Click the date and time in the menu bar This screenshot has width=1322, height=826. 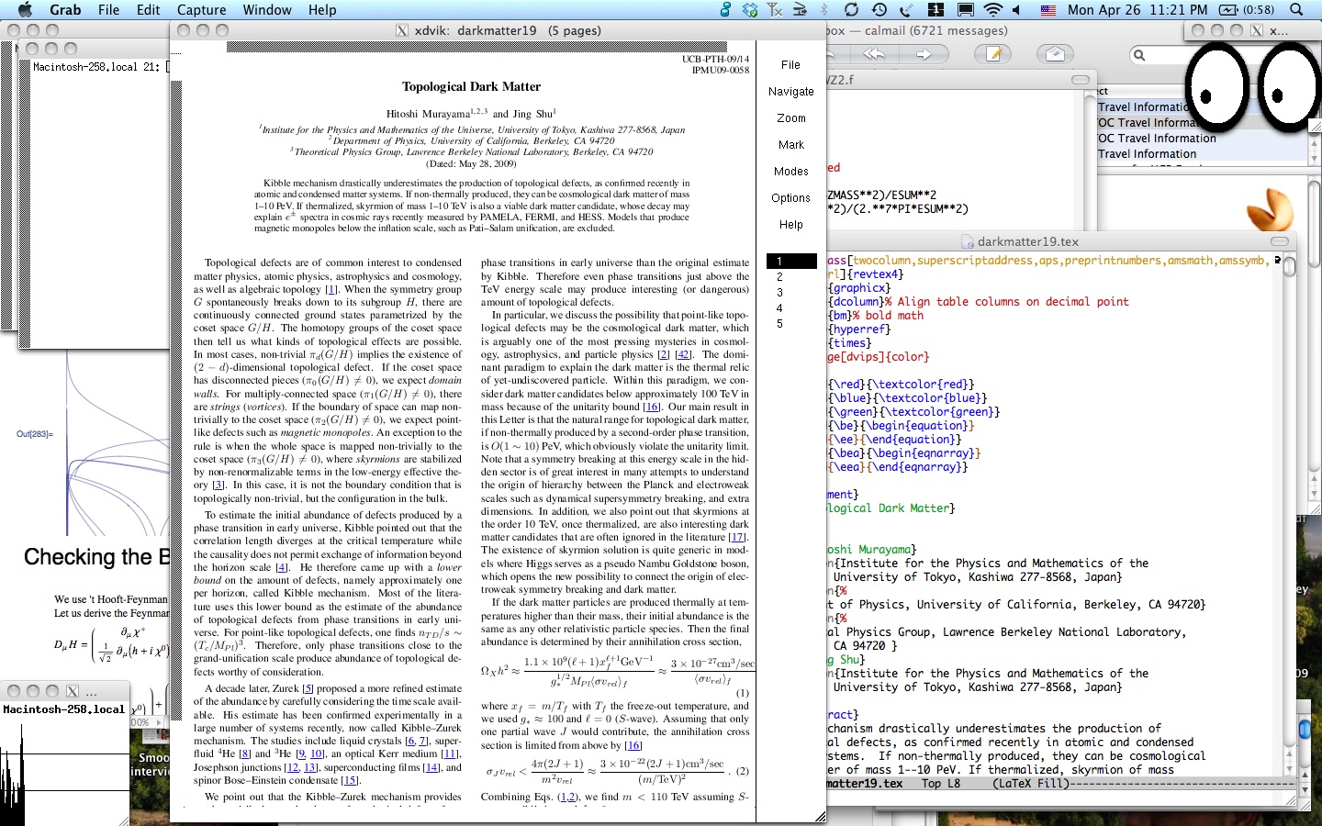coord(1137,9)
